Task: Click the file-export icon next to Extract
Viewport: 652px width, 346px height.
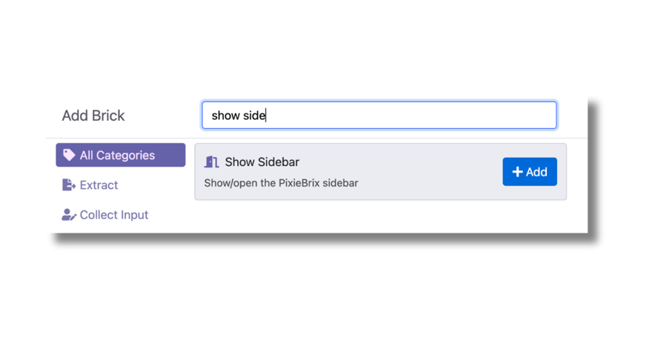Action: (x=69, y=184)
